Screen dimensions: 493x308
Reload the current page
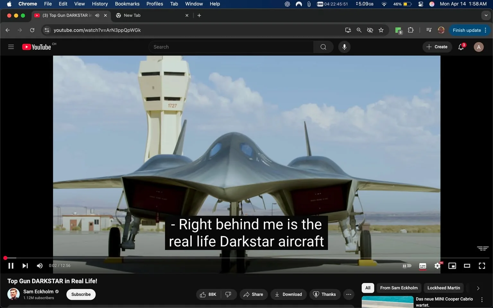pyautogui.click(x=32, y=30)
